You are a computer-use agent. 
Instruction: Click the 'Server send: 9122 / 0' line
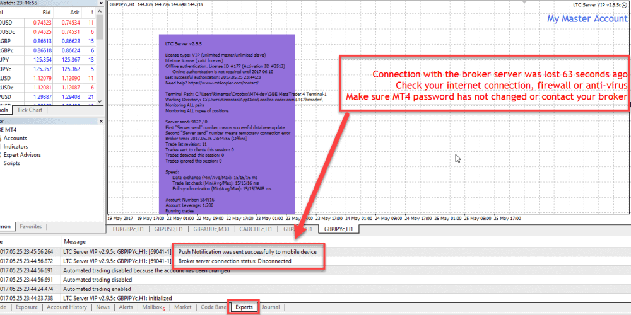(x=186, y=122)
